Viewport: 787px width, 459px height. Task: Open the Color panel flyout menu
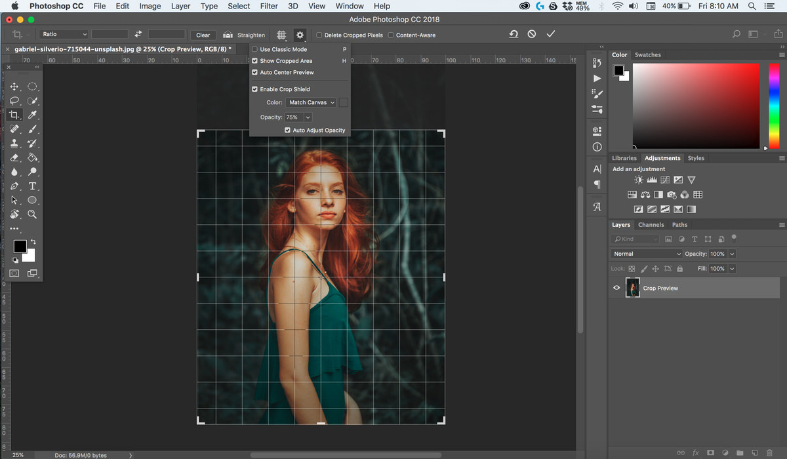782,55
